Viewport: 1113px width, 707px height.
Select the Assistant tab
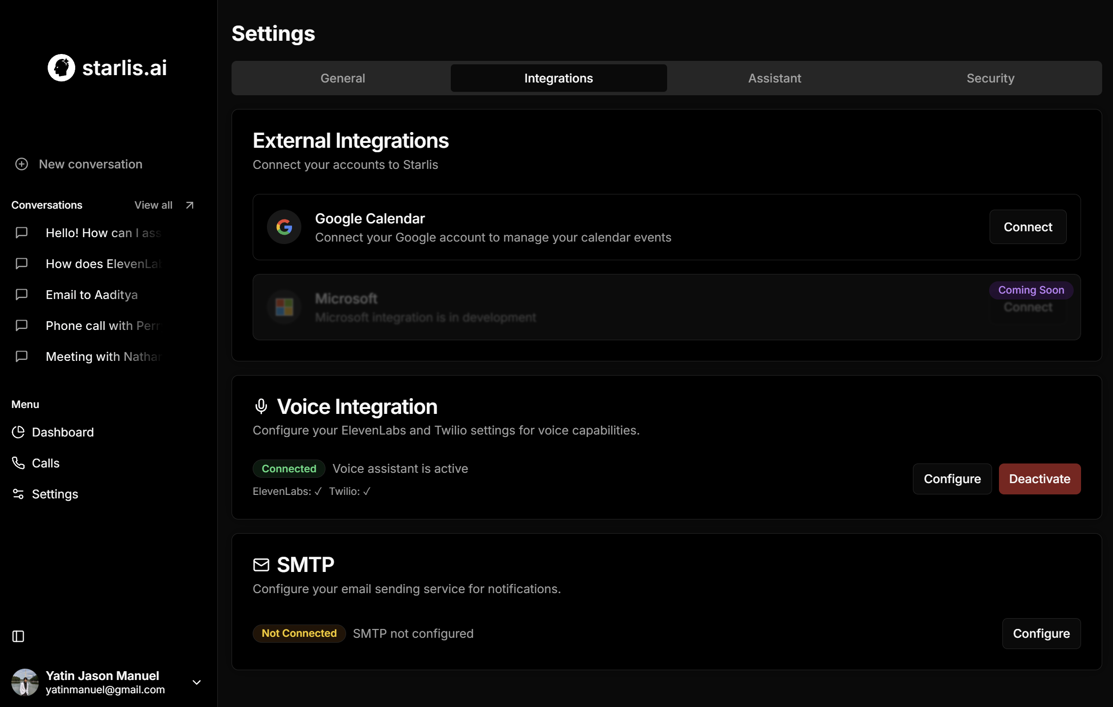point(774,78)
